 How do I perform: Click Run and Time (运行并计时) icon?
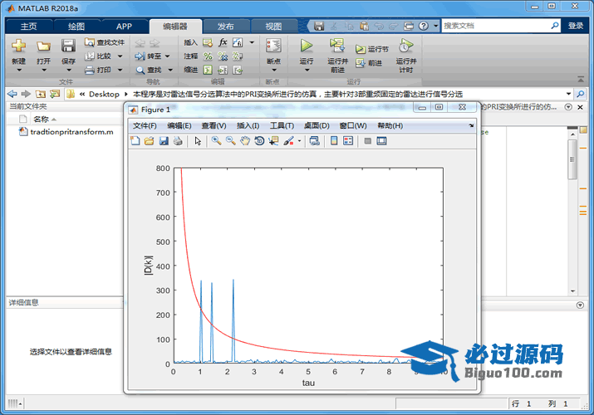click(x=405, y=46)
